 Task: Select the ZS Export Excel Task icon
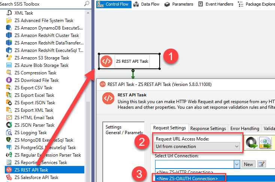point(9,95)
